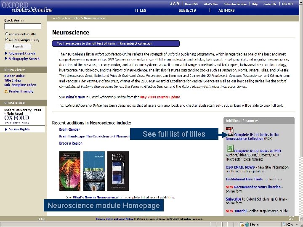Open the Broca's Region title link
This screenshot has height=227, width=303.
71,143
